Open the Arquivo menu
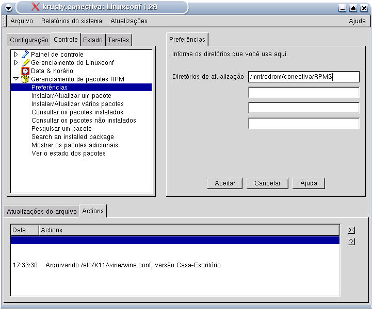Viewport: 373px width, 309px height. [x=22, y=21]
